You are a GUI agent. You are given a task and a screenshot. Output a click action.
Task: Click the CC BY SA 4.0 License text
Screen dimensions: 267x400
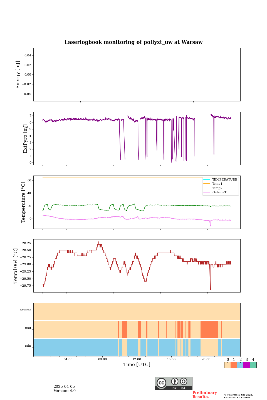click(238, 398)
